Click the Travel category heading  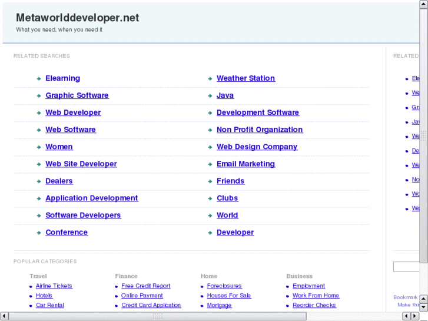pos(38,276)
